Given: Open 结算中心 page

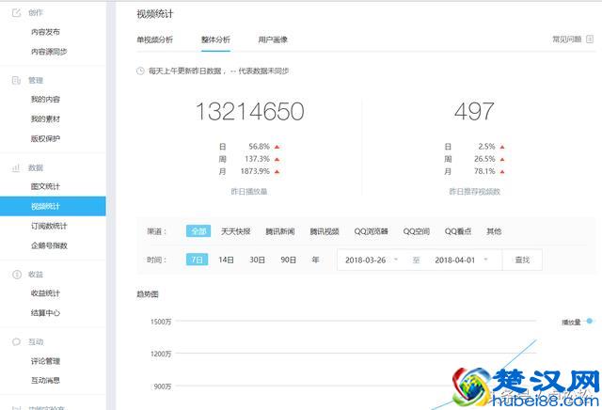Looking at the screenshot, I should (x=45, y=313).
